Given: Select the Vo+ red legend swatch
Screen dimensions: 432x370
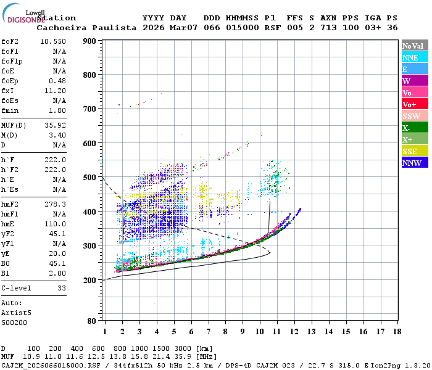Looking at the screenshot, I should 415,104.
